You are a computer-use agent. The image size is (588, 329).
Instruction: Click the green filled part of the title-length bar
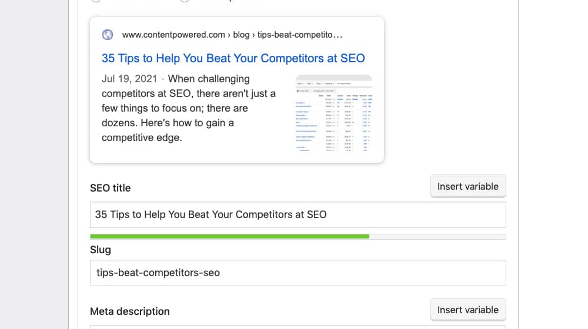coord(229,236)
